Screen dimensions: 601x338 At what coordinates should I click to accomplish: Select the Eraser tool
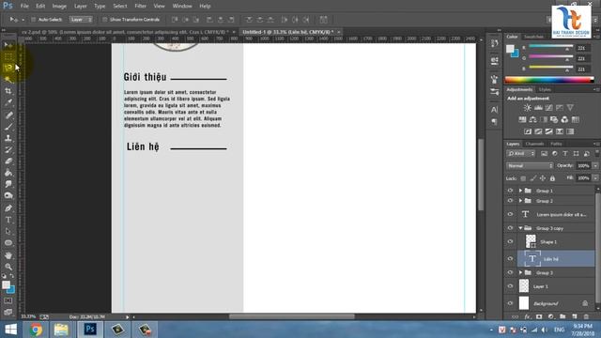8,161
